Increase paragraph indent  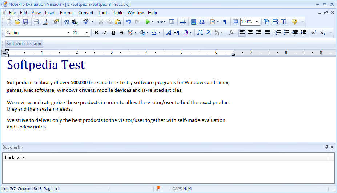[303, 33]
